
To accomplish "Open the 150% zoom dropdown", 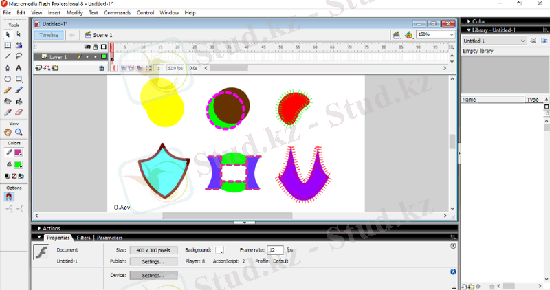I will click(x=452, y=34).
